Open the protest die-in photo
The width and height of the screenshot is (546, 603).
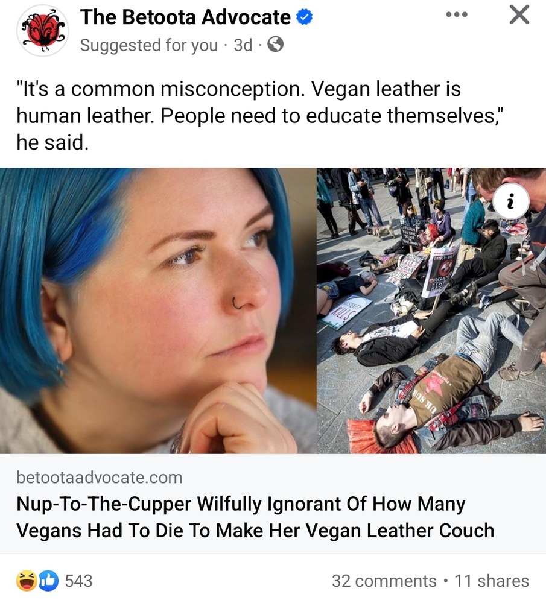(431, 311)
